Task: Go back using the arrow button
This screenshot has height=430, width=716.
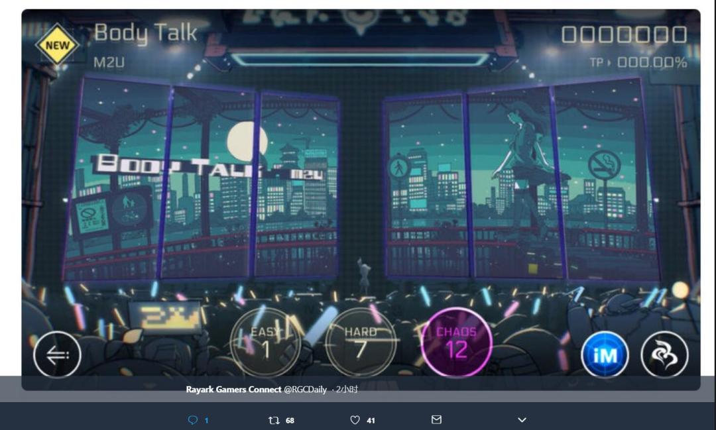Action: pyautogui.click(x=57, y=354)
